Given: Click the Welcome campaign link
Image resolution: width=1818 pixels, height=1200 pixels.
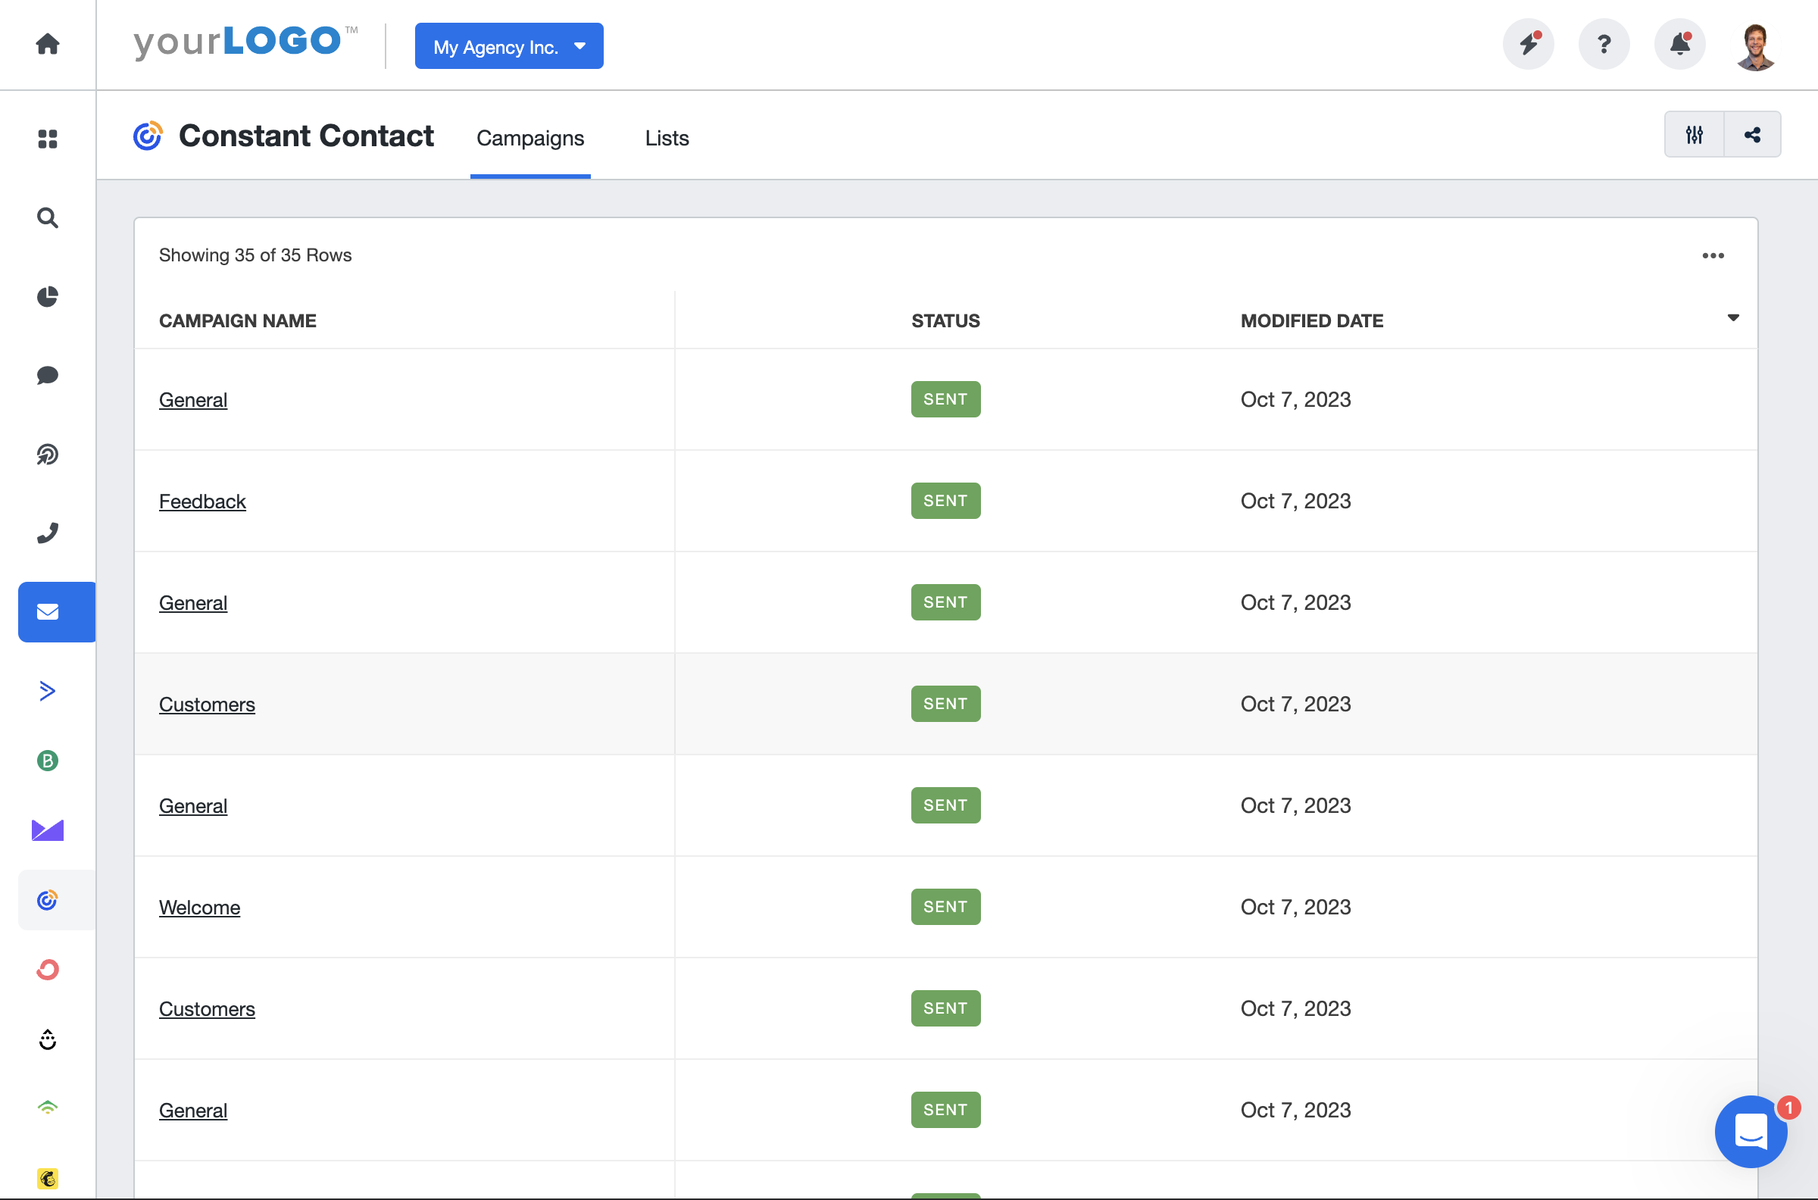Looking at the screenshot, I should pos(199,907).
